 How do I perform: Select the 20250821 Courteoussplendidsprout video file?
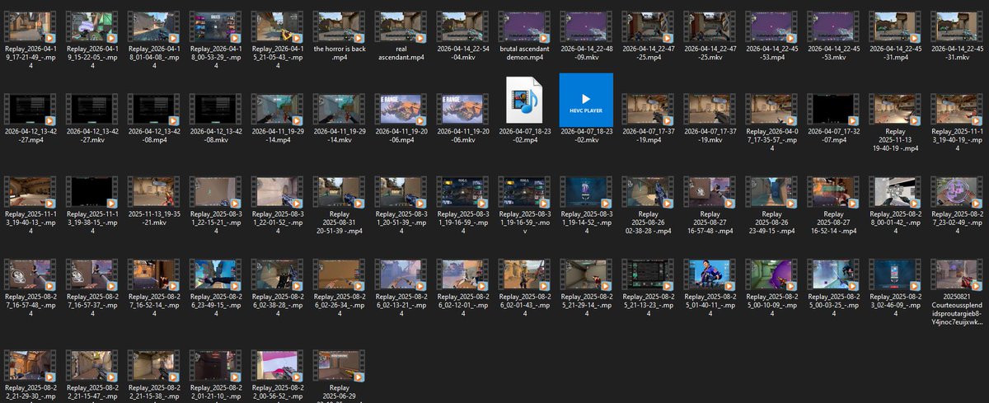coord(957,293)
